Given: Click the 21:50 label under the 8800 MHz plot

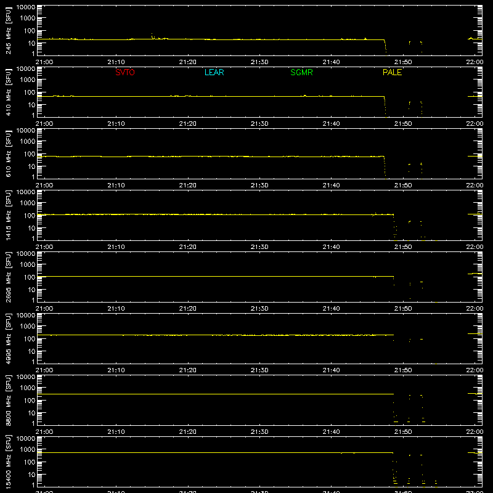Looking at the screenshot, I should (x=403, y=432).
